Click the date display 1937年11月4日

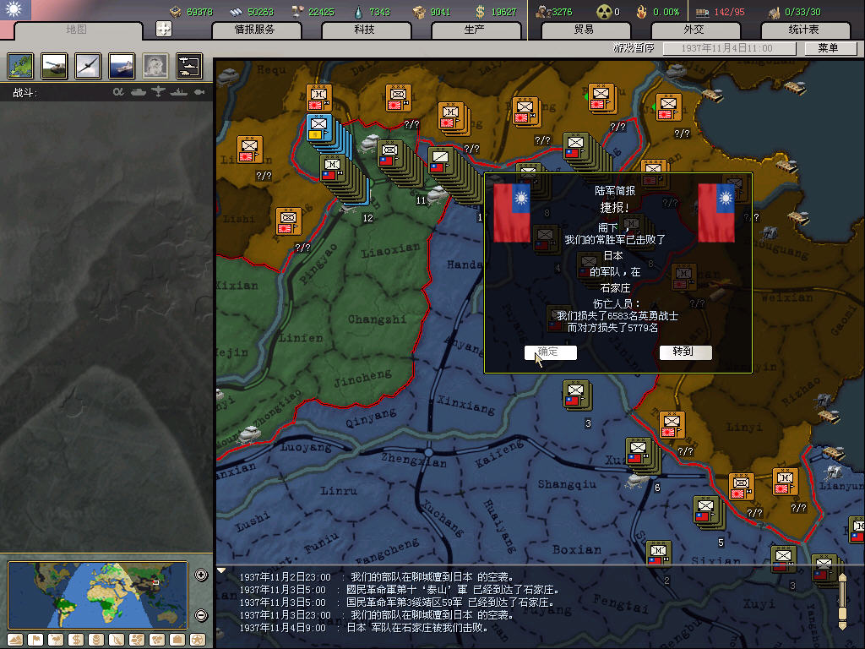point(729,48)
